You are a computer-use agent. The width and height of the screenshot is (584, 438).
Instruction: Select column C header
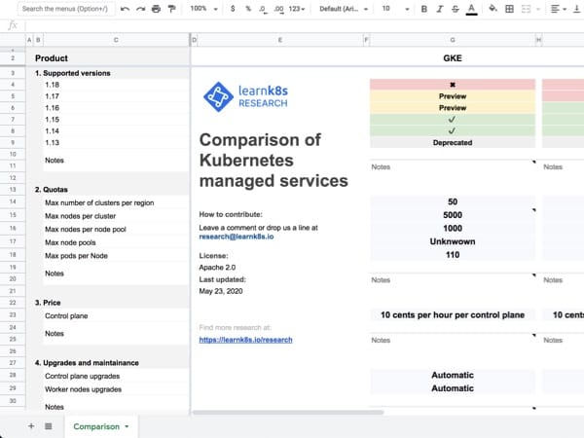click(116, 40)
